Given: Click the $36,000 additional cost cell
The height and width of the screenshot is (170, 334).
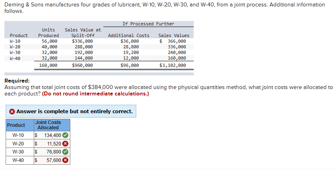Looking at the screenshot, I should [x=129, y=41].
